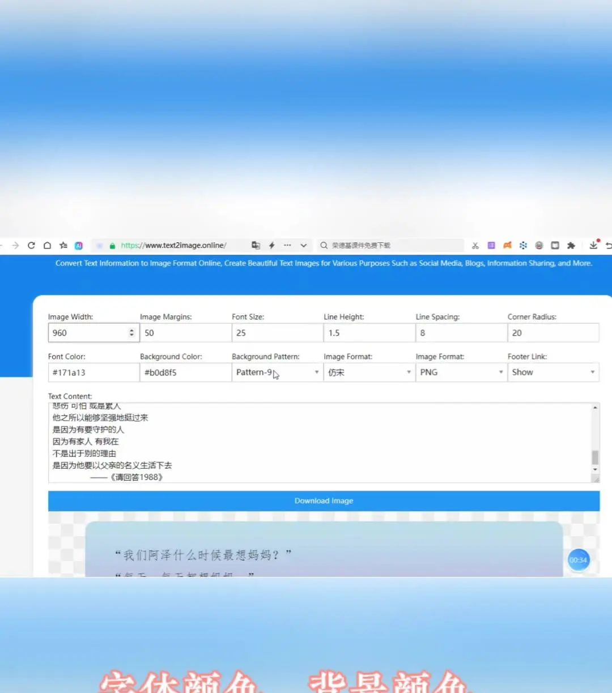612x693 pixels.
Task: Open the orange gaming extension icon
Action: [507, 245]
